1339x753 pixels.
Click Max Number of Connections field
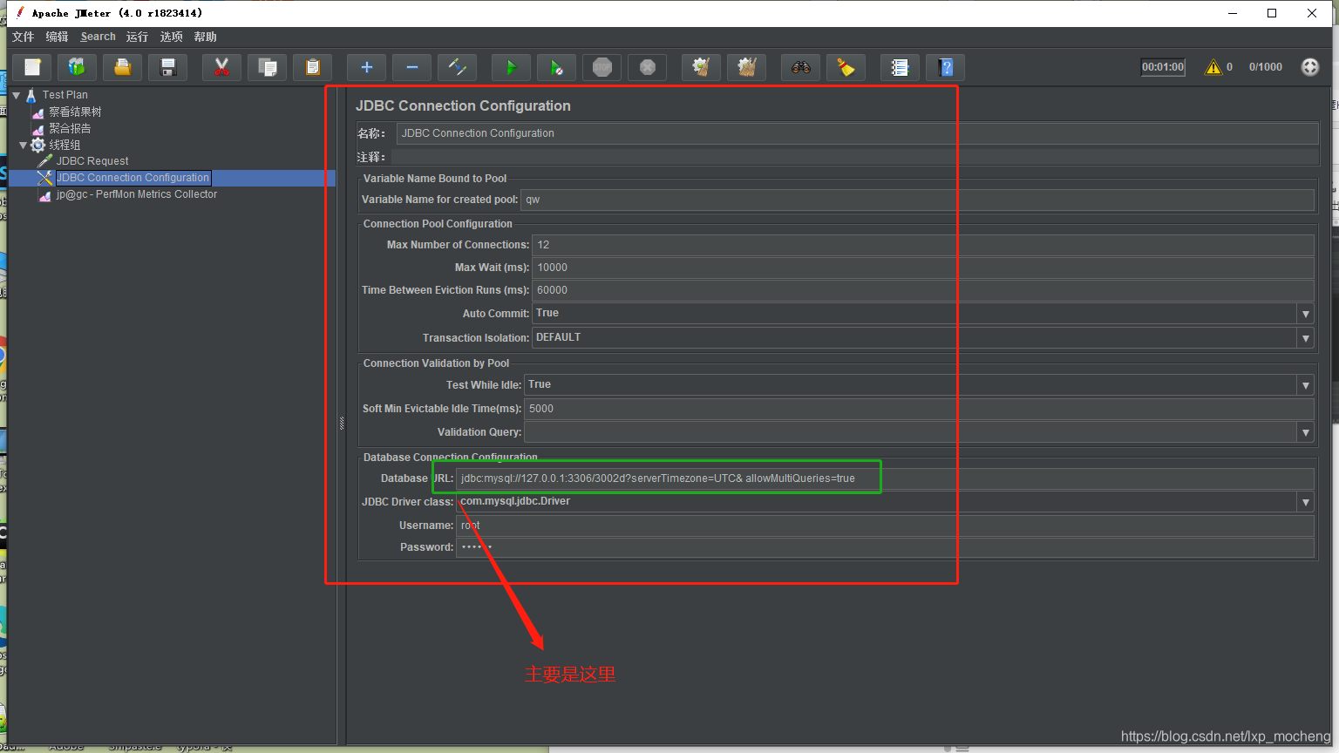pyautogui.click(x=923, y=245)
